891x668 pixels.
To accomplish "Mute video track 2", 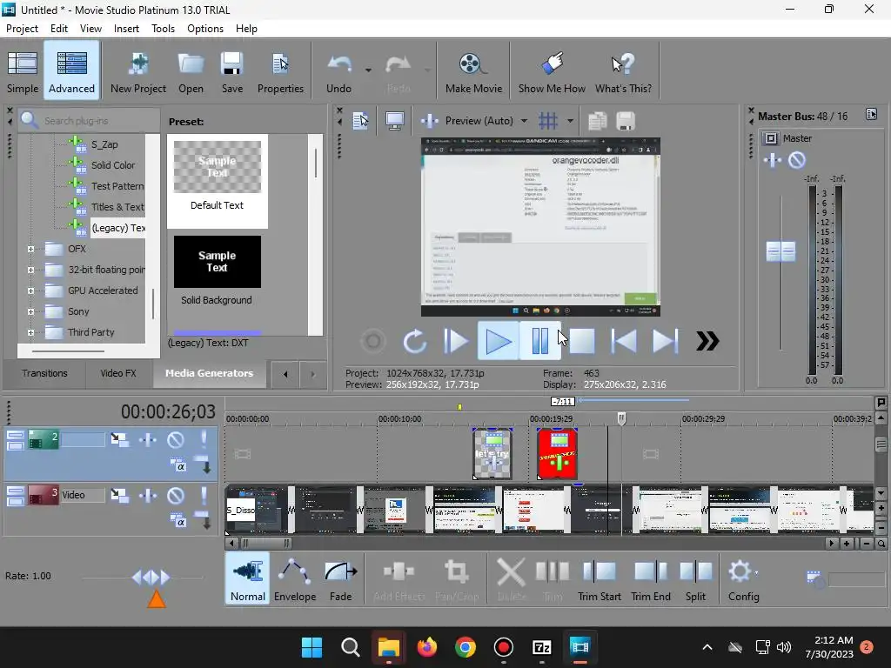I will pos(176,439).
